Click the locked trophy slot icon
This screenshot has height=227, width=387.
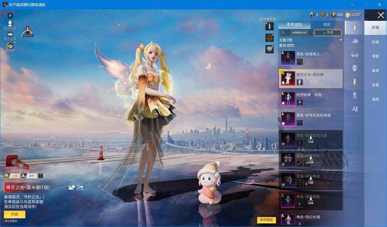coord(270,38)
